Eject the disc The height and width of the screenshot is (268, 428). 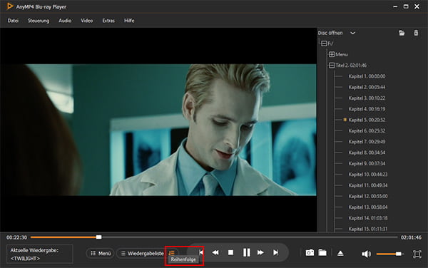[340, 253]
